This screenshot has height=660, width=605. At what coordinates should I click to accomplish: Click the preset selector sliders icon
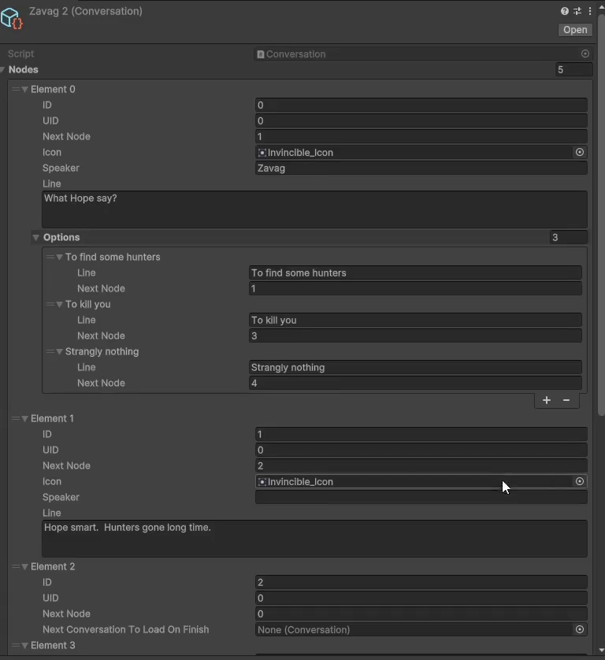pos(577,11)
